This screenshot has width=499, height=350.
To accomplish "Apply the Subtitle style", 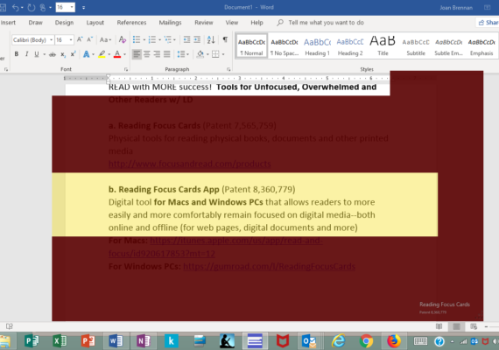I will pos(416,45).
